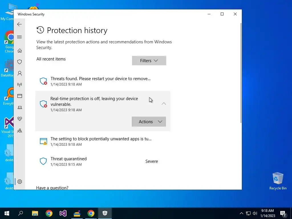Click the All recent items label
This screenshot has width=292, height=219.
point(51,59)
